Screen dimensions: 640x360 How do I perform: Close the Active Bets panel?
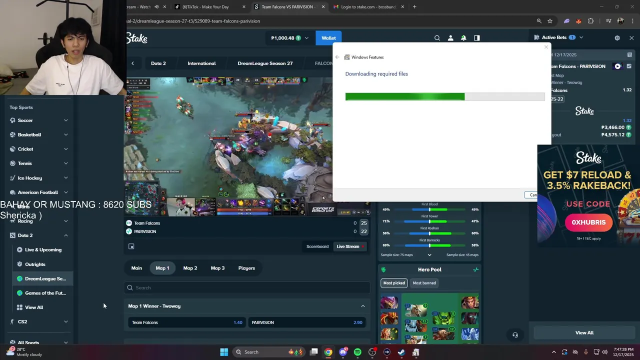tap(631, 37)
